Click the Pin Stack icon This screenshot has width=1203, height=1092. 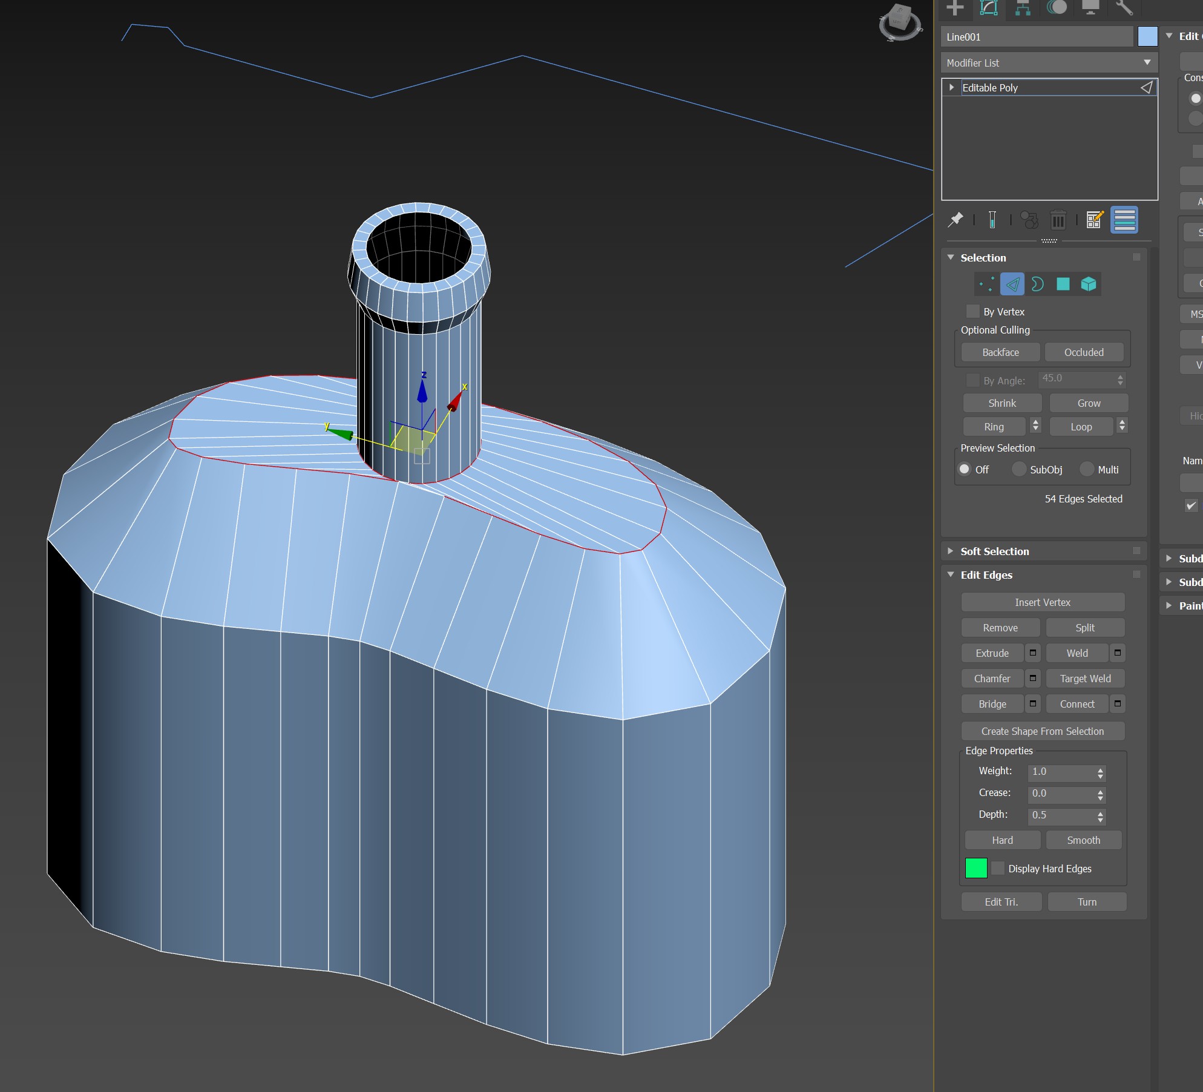pos(956,220)
